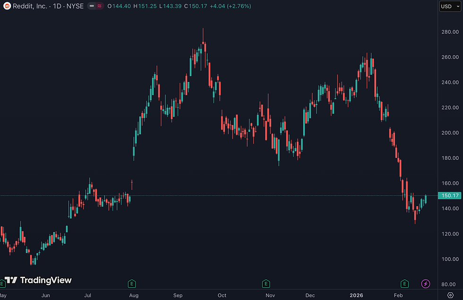Click the 220.00 price scale label
Image resolution: width=463 pixels, height=300 pixels.
pos(450,108)
